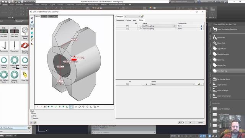
Task: Click the teal circle icon in viewer sidebar
Action: coord(32,33)
